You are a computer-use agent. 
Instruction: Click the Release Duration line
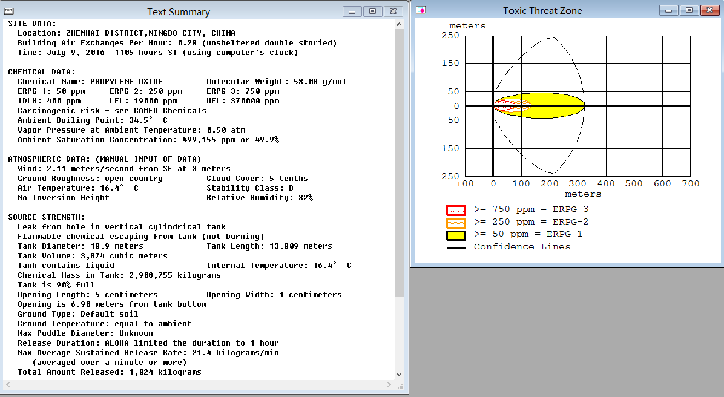coord(148,344)
